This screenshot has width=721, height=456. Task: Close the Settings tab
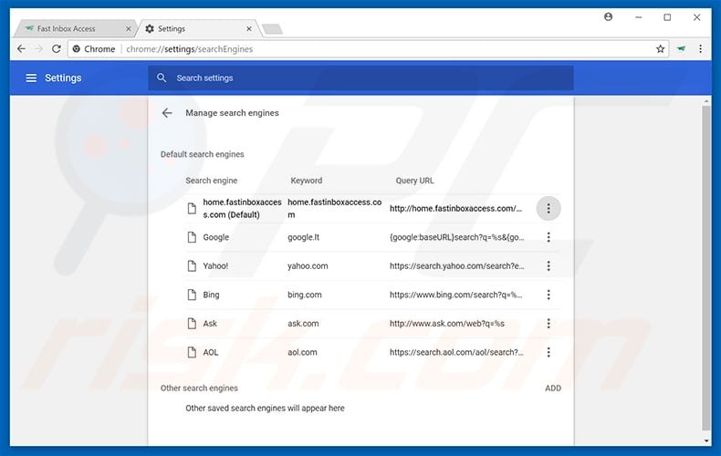point(249,28)
